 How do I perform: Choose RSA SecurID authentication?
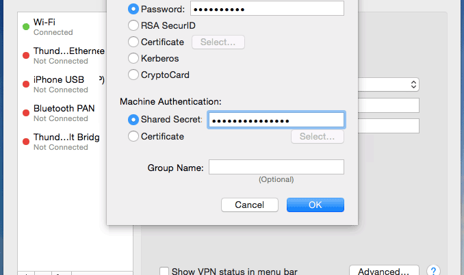point(133,26)
